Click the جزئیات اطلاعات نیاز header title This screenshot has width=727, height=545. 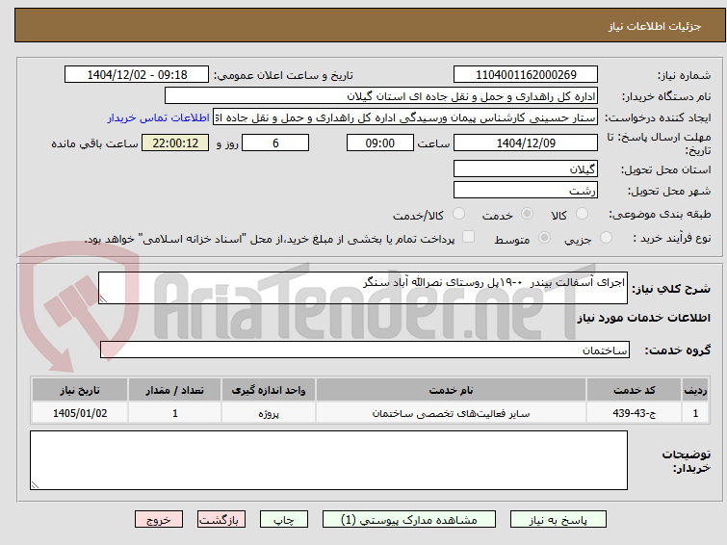tap(655, 26)
